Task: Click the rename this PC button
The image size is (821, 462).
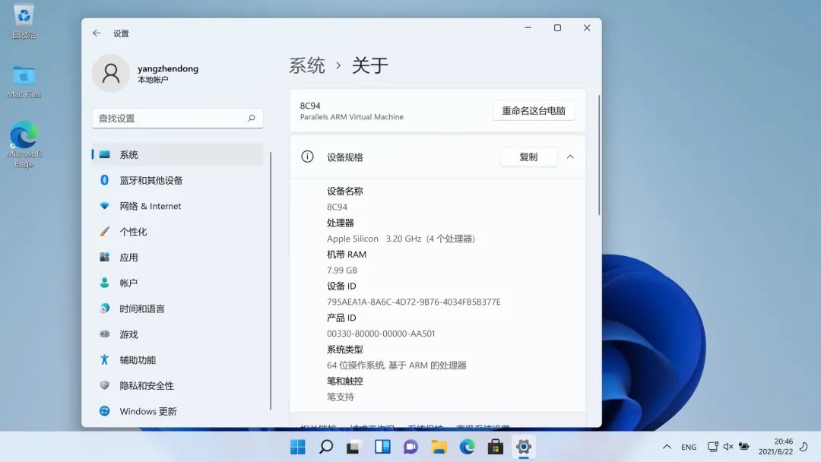Action: pos(534,110)
